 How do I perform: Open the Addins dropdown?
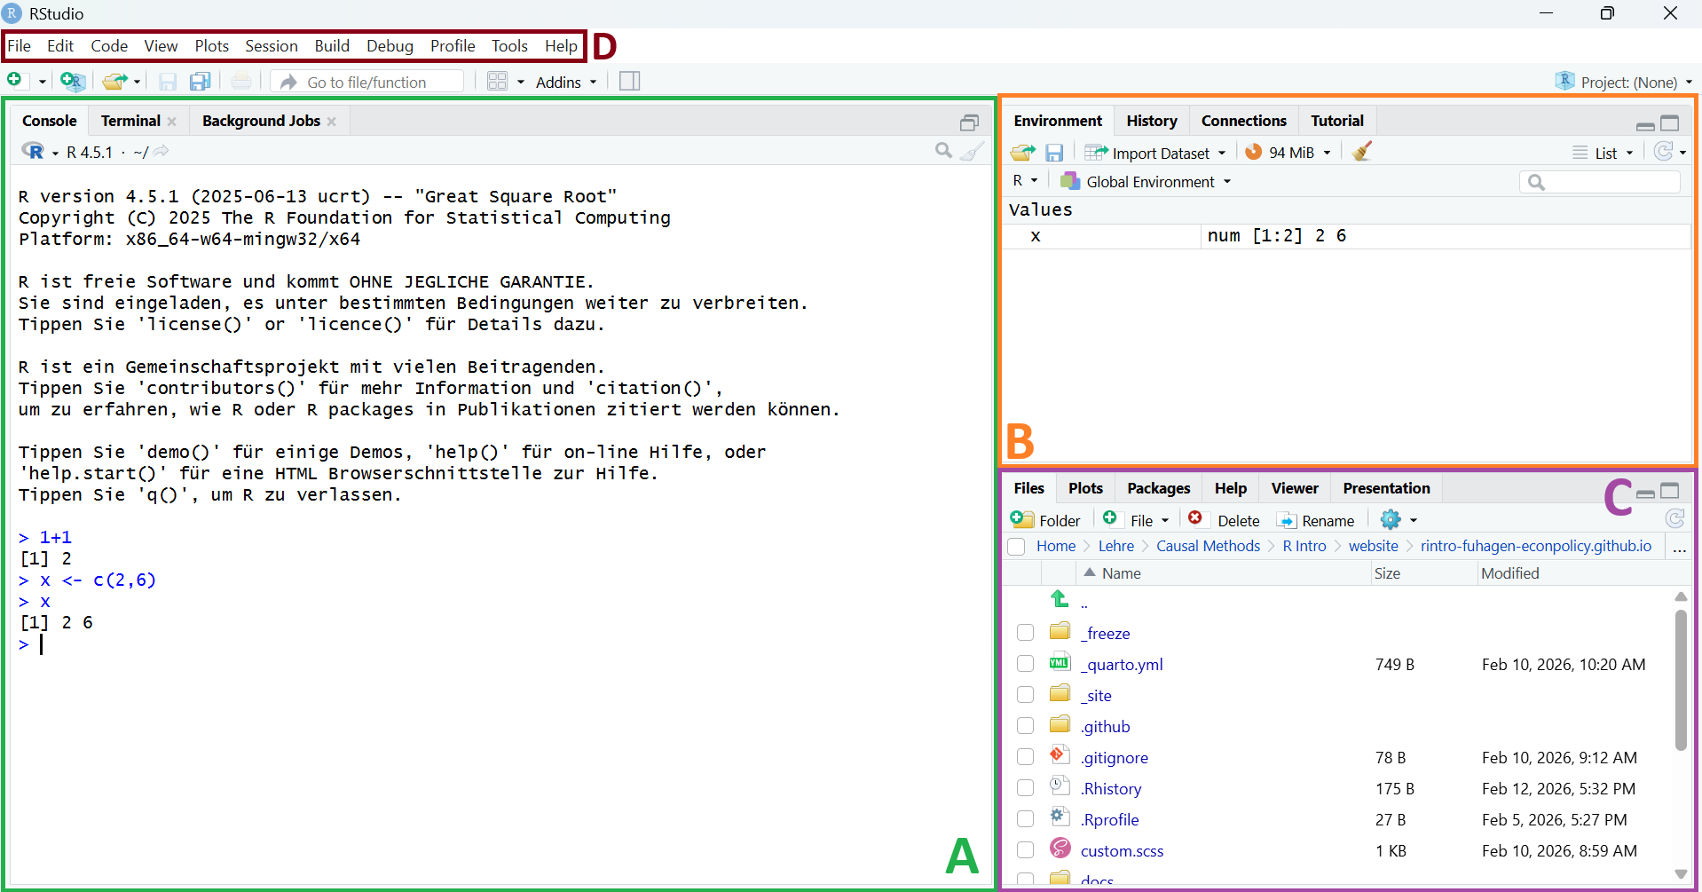(566, 82)
